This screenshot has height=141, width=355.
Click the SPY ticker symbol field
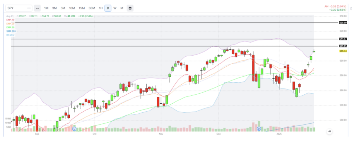coord(19,8)
